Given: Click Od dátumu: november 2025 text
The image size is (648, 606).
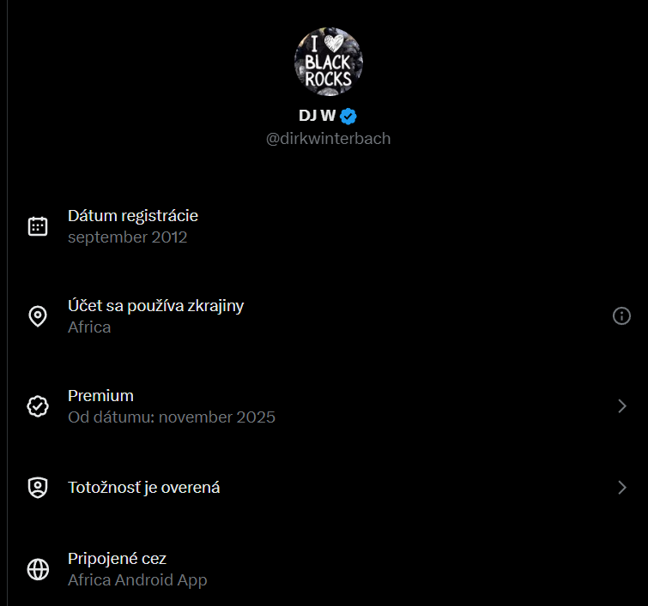Looking at the screenshot, I should 172,417.
